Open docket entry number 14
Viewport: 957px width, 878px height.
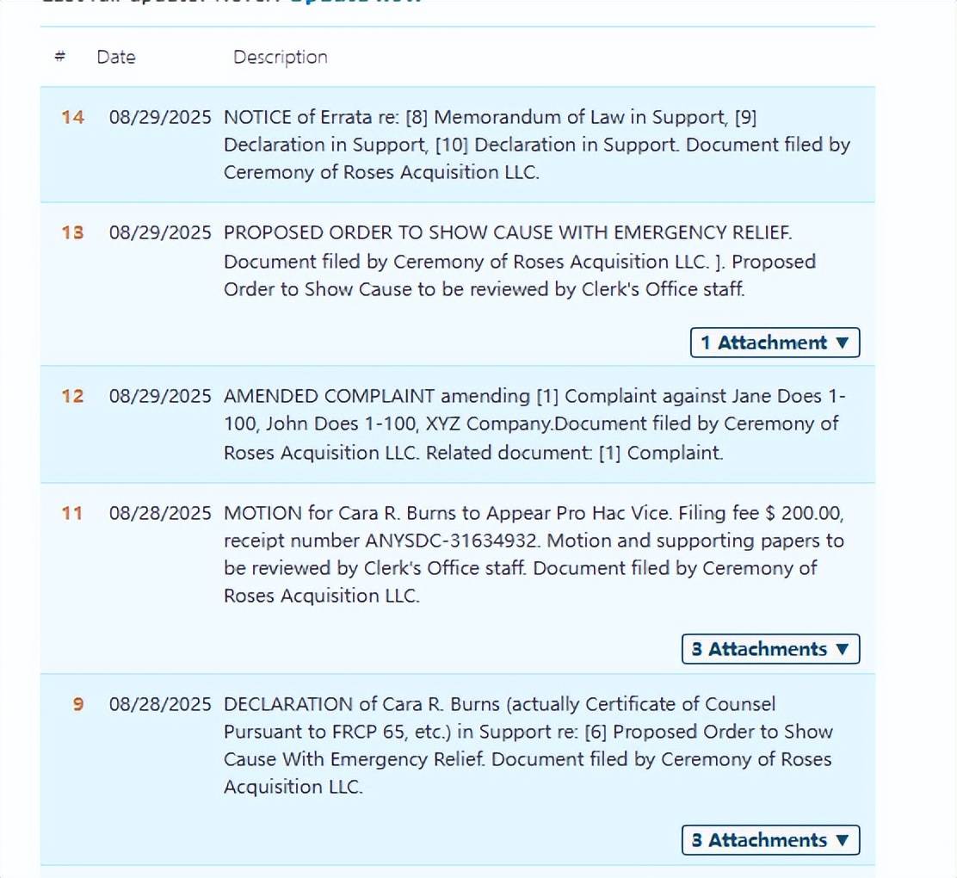pos(72,117)
